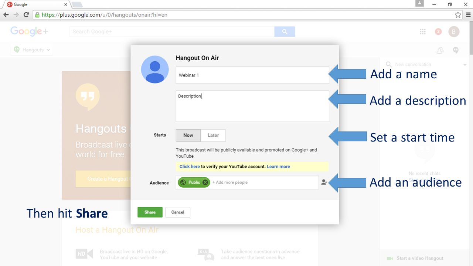Image resolution: width=473 pixels, height=266 pixels.
Task: Click the green padlock security icon
Action: tap(37, 15)
